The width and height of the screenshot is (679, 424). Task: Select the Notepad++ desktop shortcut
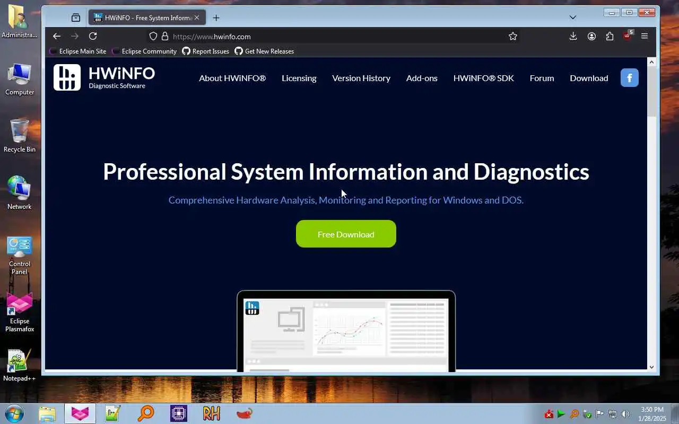(x=20, y=365)
